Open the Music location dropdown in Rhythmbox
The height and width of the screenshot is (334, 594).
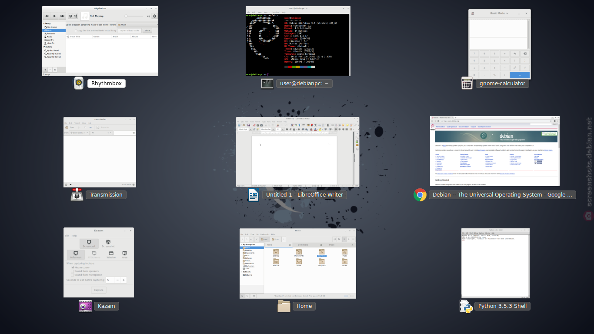[138, 25]
